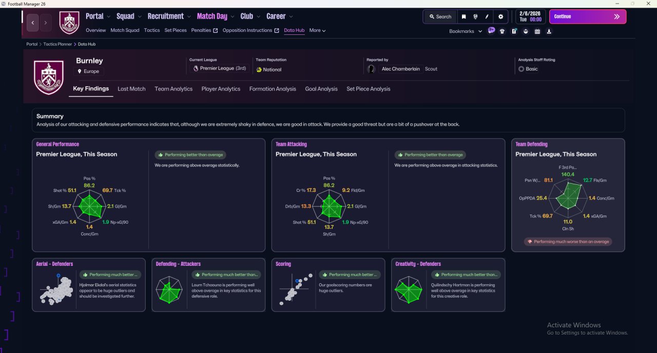This screenshot has height=353, width=657.
Task: Click the download tray bookmark icon
Action: 549,31
